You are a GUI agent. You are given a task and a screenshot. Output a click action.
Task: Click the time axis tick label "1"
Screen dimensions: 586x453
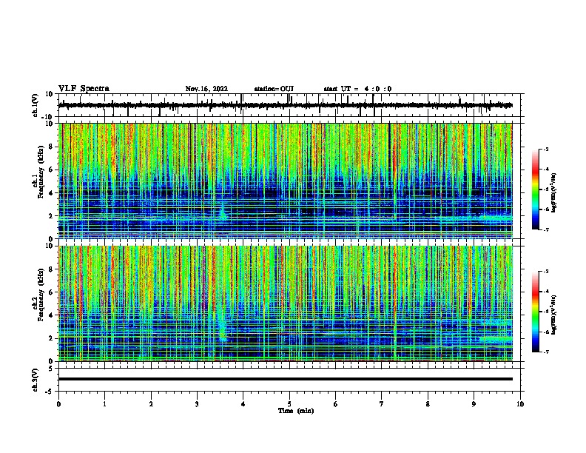tap(104, 404)
